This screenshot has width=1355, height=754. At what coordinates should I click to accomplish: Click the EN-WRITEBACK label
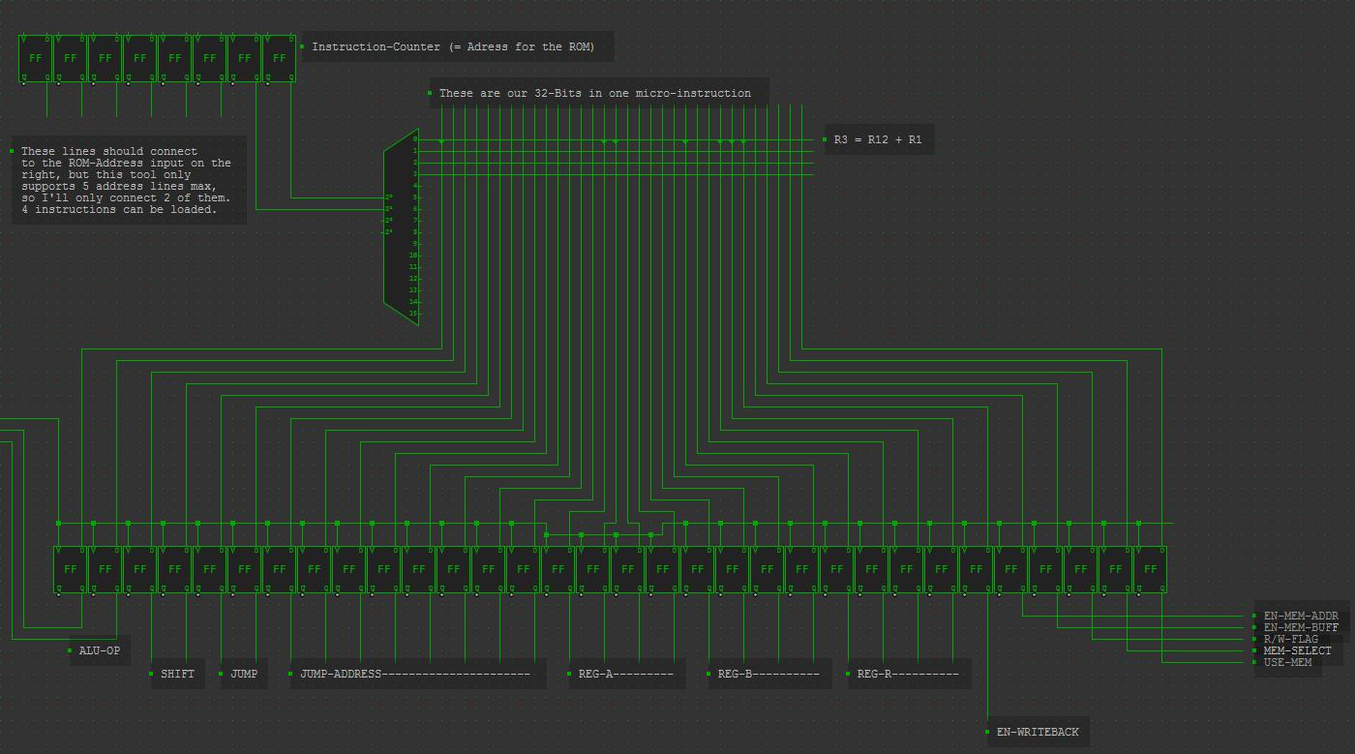pos(1037,732)
